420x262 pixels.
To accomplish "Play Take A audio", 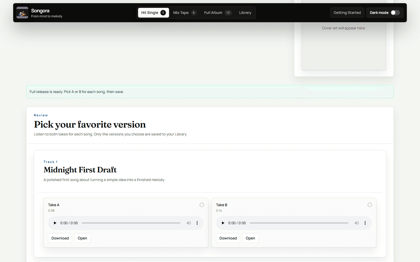I will [x=55, y=223].
